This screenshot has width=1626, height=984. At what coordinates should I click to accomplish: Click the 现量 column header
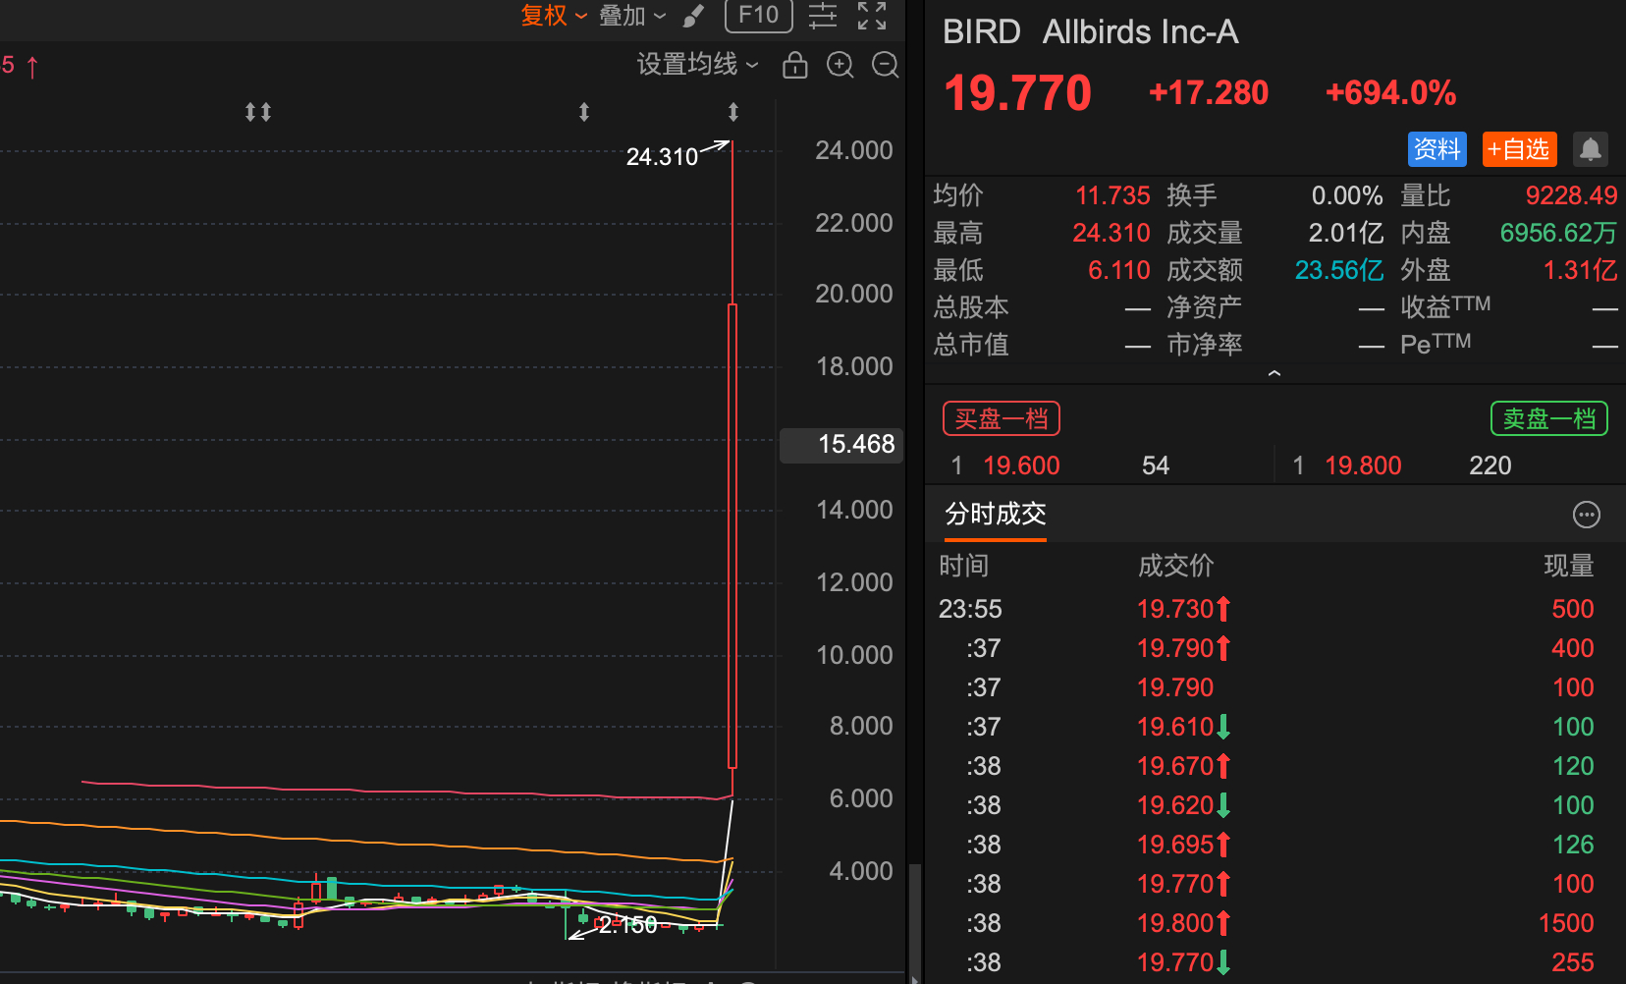[x=1569, y=566]
